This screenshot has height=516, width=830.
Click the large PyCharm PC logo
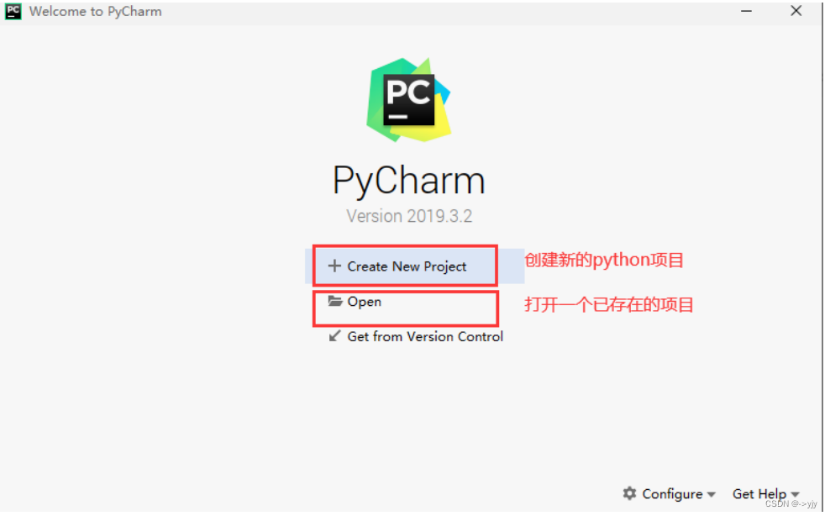click(x=408, y=100)
